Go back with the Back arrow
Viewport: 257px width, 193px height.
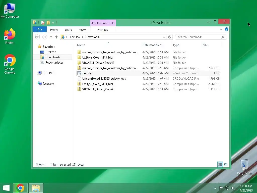[38, 37]
